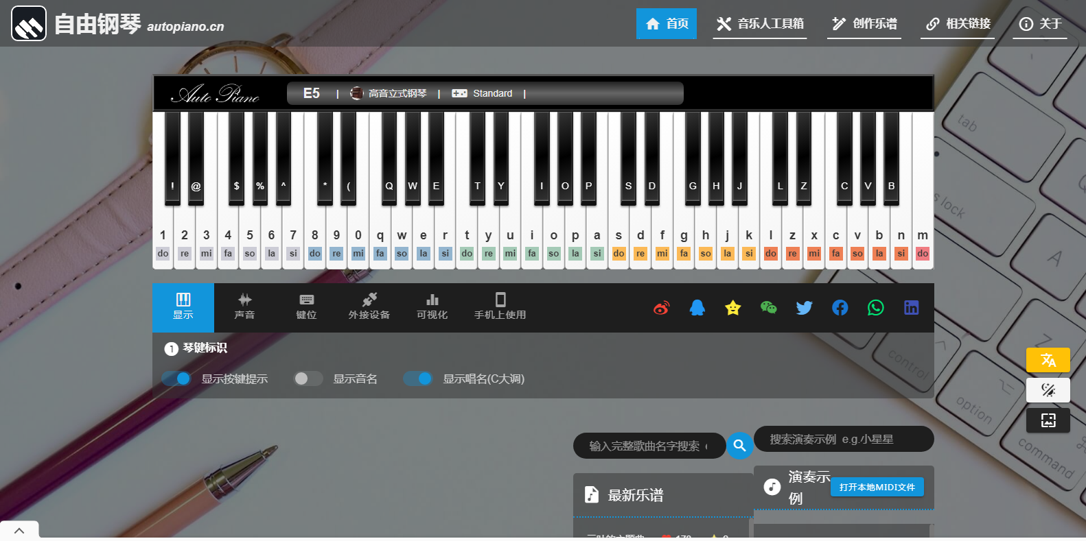1086x541 pixels.
Task: Enable the 显示音名 switch
Action: 308,378
